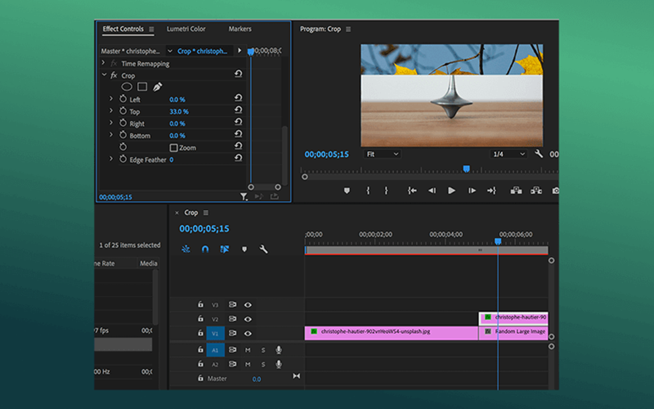Select the 4-point rectangle mask tool
This screenshot has width=654, height=409.
tap(142, 87)
